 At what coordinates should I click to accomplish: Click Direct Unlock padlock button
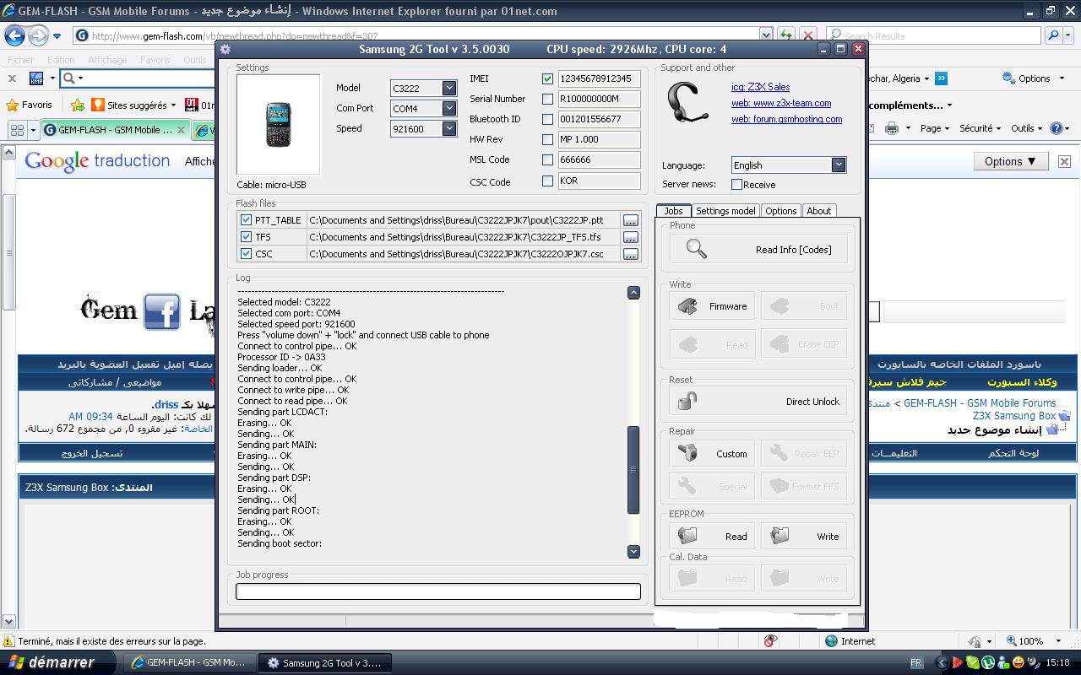[x=758, y=402]
